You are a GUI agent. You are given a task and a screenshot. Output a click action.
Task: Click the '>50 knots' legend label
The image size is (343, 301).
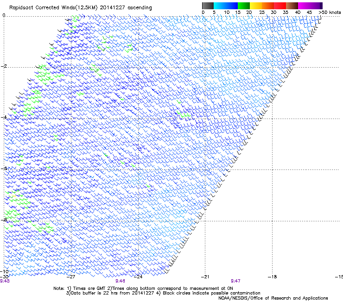330,13
